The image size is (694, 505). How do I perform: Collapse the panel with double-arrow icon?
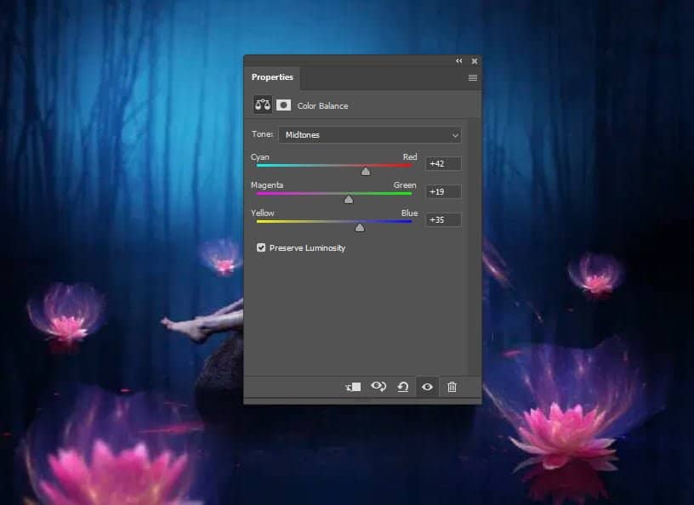[x=459, y=61]
